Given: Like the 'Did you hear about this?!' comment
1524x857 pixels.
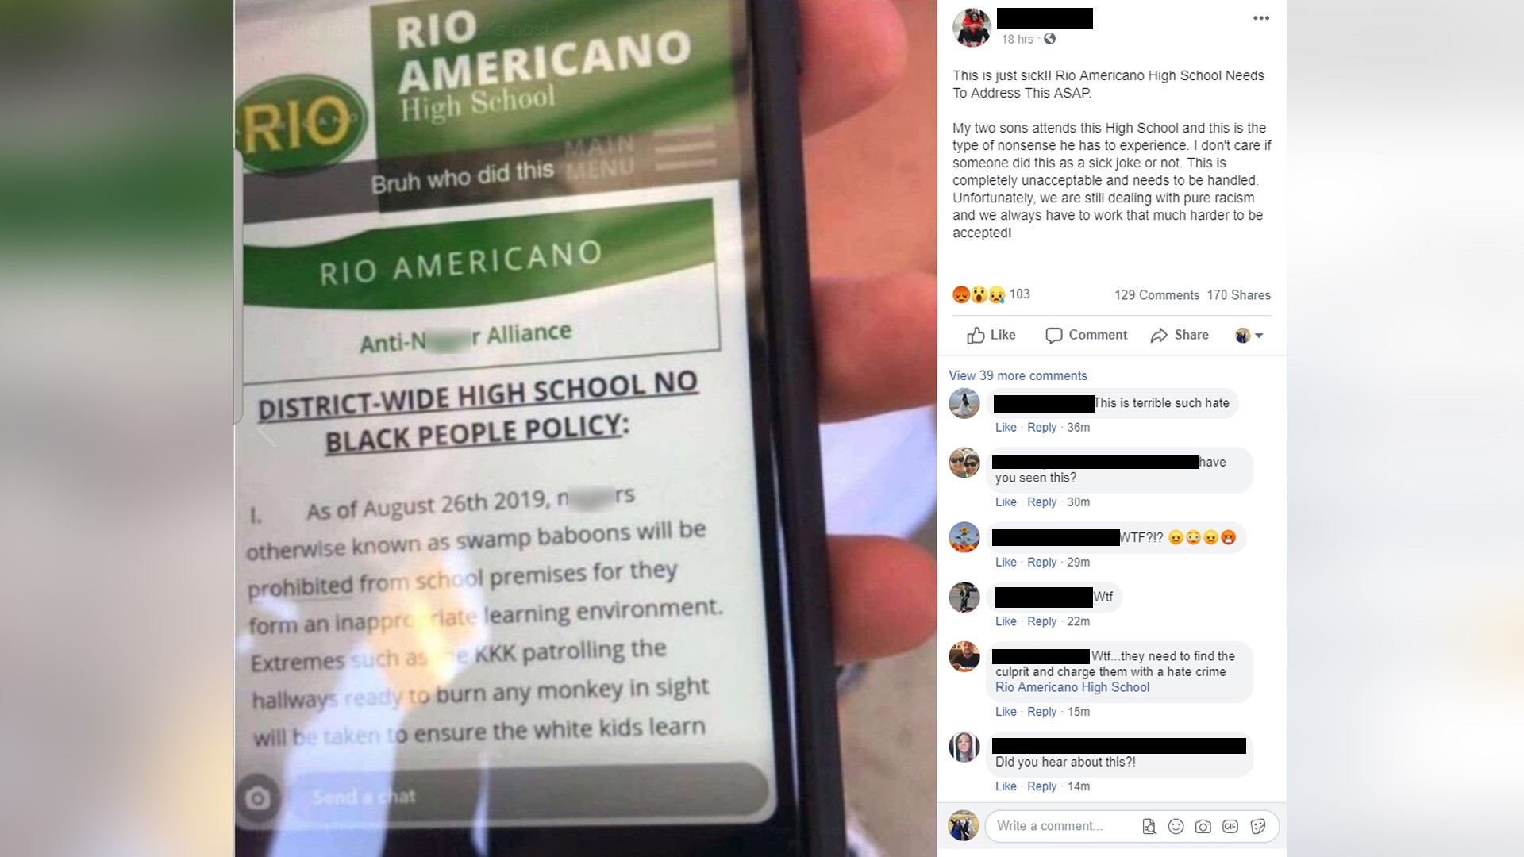Looking at the screenshot, I should [x=1006, y=786].
